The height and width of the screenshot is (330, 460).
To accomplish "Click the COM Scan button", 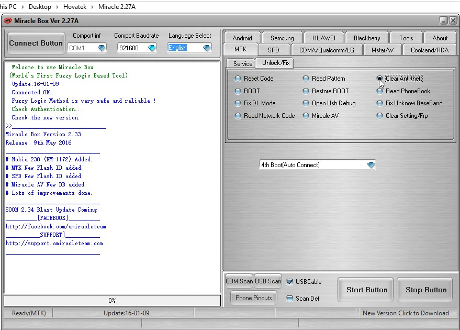I will click(239, 281).
